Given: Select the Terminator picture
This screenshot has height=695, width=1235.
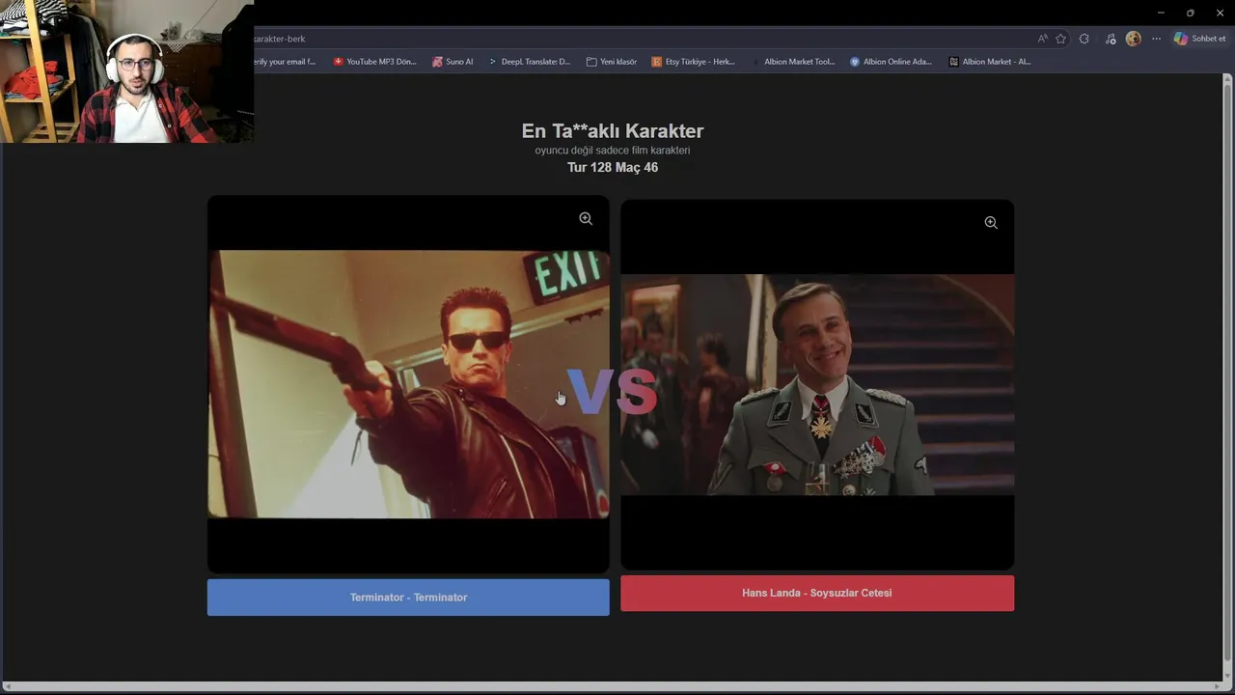Looking at the screenshot, I should [x=408, y=384].
